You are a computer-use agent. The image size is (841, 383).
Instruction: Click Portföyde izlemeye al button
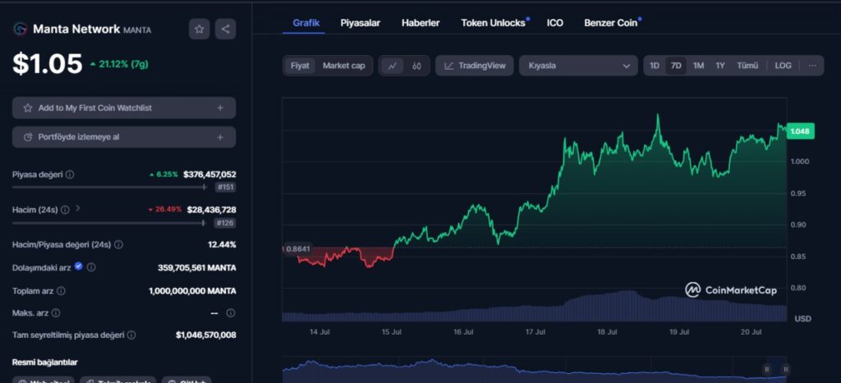click(x=124, y=137)
